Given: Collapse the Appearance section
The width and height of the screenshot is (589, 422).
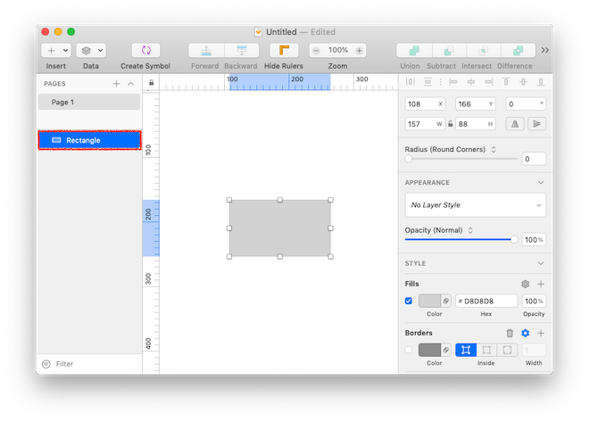Looking at the screenshot, I should [x=540, y=182].
